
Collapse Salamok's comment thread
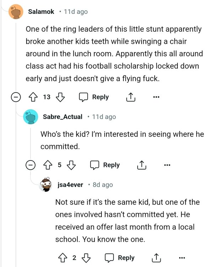pos(15,97)
